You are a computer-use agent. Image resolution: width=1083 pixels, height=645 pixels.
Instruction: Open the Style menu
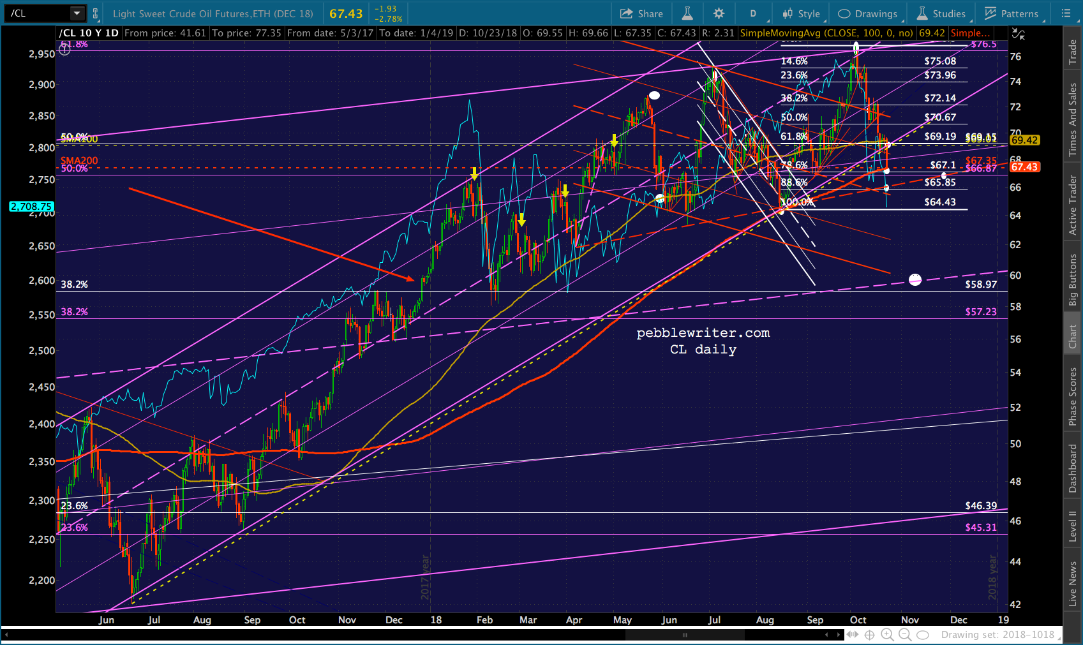click(x=802, y=13)
